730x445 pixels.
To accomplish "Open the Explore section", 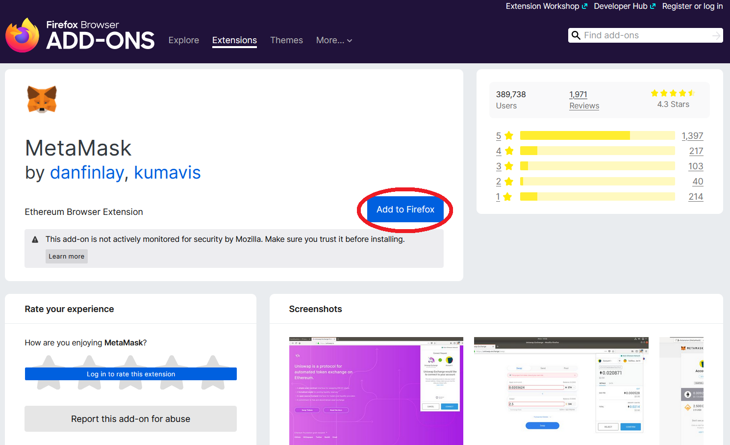I will point(184,40).
